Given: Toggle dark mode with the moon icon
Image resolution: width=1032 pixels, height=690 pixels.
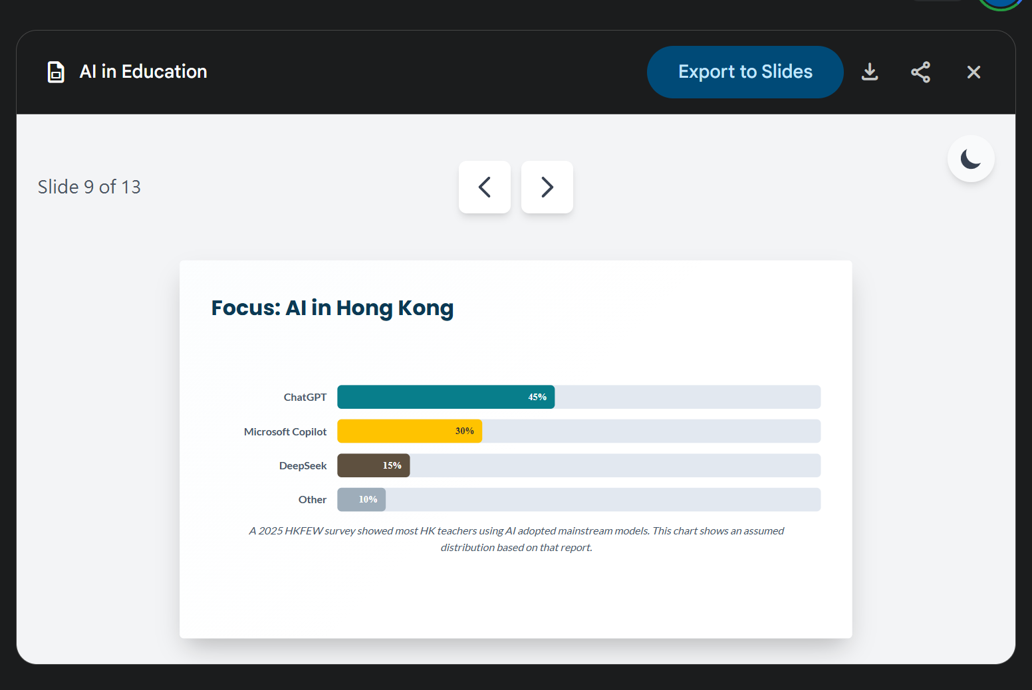Looking at the screenshot, I should click(x=971, y=159).
